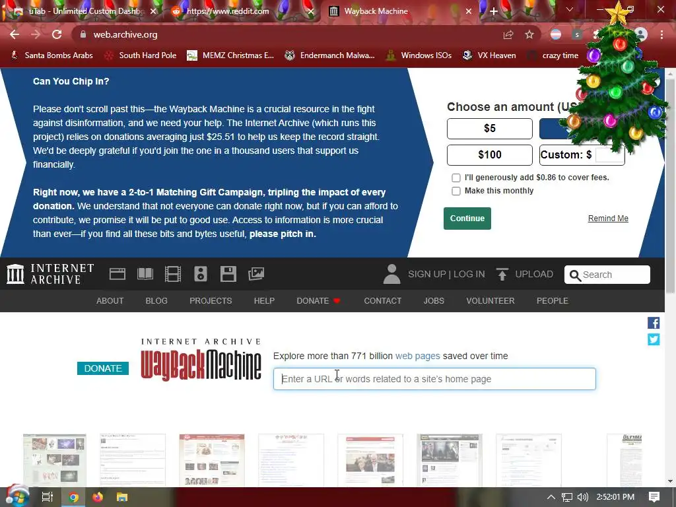Open the ABOUT menu item
Image resolution: width=676 pixels, height=507 pixels.
click(110, 300)
